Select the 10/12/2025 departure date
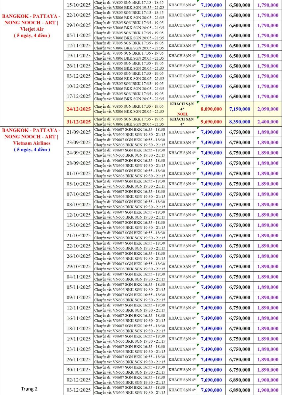The image size is (282, 395). click(79, 86)
